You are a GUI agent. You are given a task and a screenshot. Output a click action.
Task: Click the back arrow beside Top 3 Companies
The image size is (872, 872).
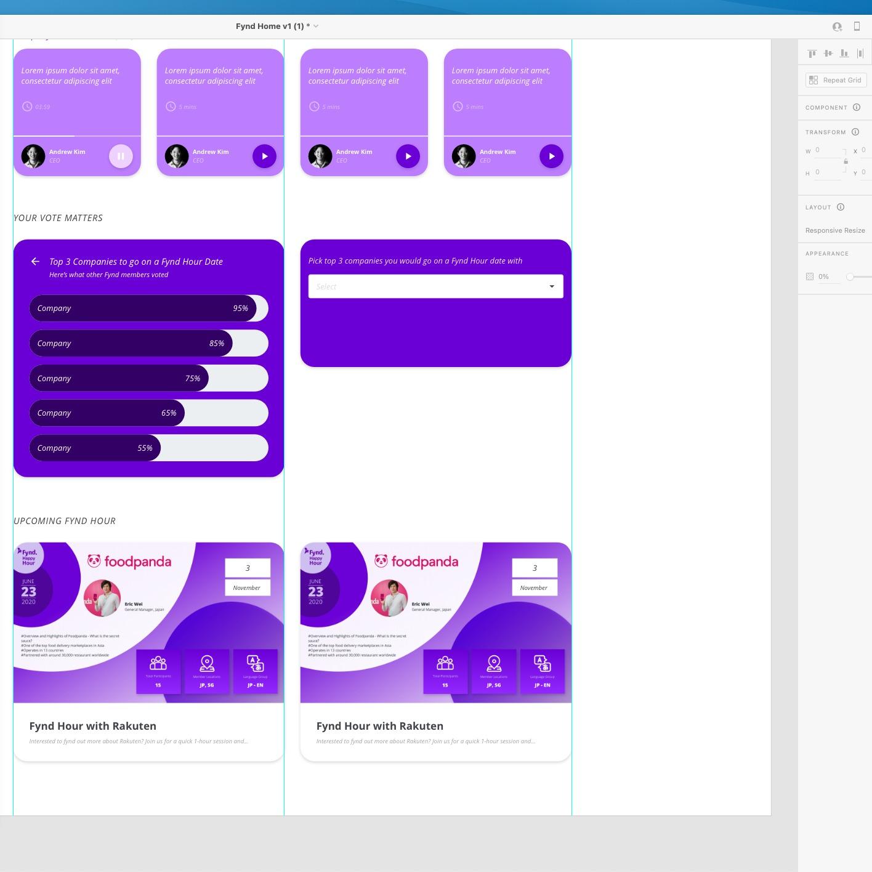pos(35,261)
